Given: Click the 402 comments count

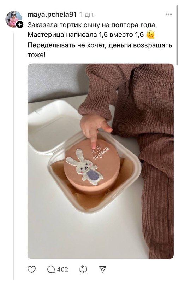Looking at the screenshot, I should (63, 270).
